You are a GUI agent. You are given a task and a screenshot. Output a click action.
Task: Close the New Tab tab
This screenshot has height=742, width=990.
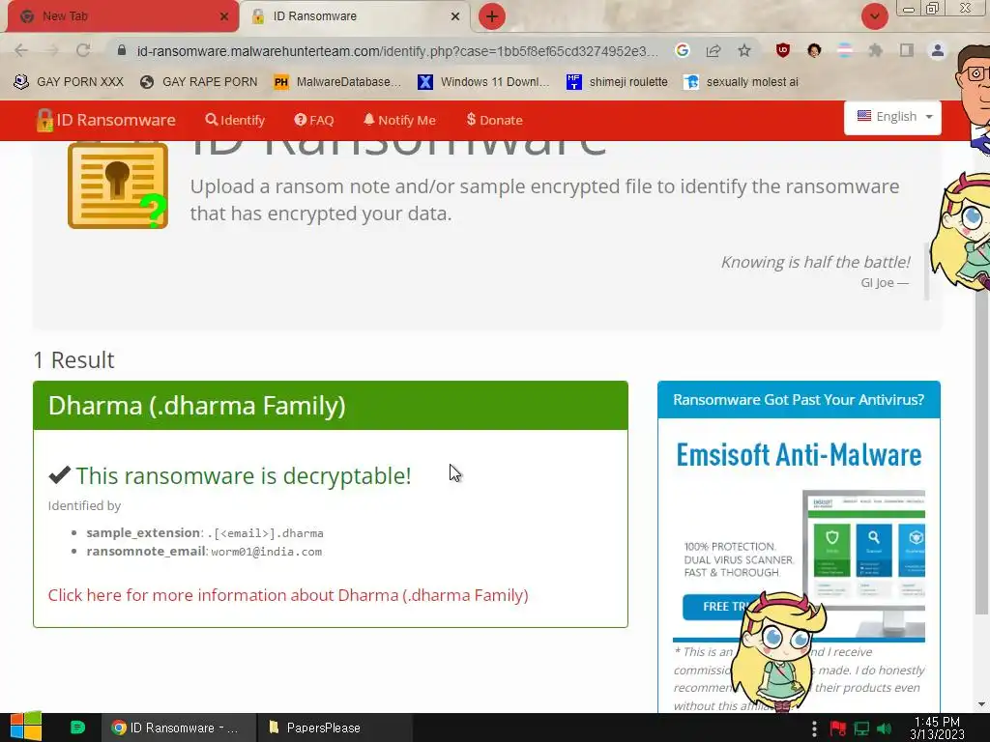point(224,16)
